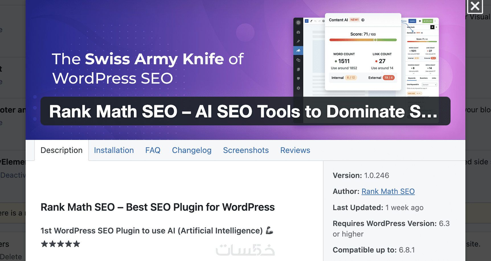Click the 'Rank Math SEO – Best SEO Plugin for WordPress' heading
This screenshot has height=261, width=491.
click(158, 207)
